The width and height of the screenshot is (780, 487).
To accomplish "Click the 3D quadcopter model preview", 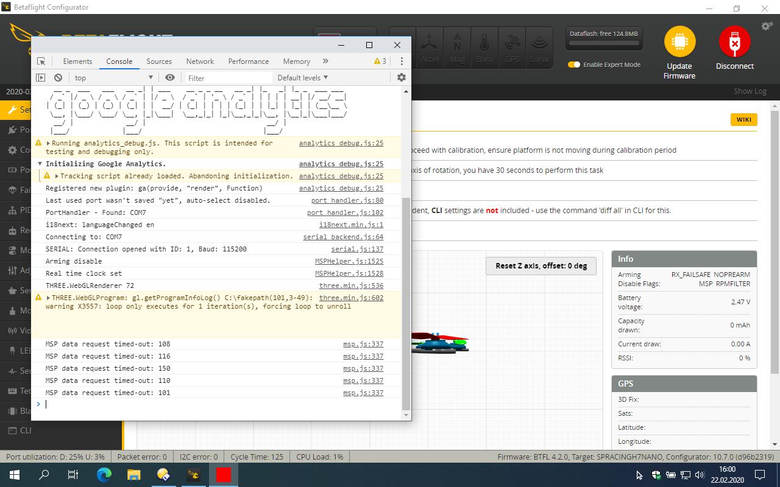I will click(440, 343).
